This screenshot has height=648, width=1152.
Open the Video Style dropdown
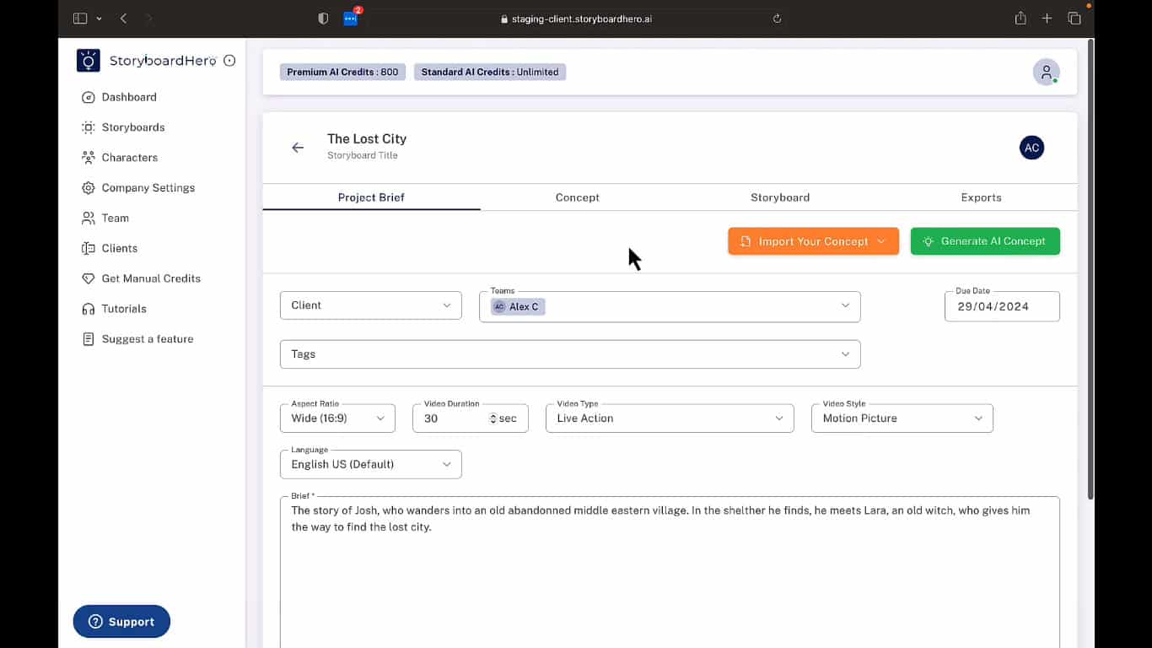click(x=902, y=418)
